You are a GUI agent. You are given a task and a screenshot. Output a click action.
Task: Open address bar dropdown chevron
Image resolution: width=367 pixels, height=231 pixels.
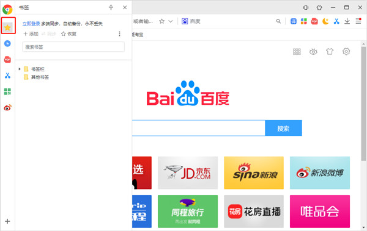pos(171,21)
